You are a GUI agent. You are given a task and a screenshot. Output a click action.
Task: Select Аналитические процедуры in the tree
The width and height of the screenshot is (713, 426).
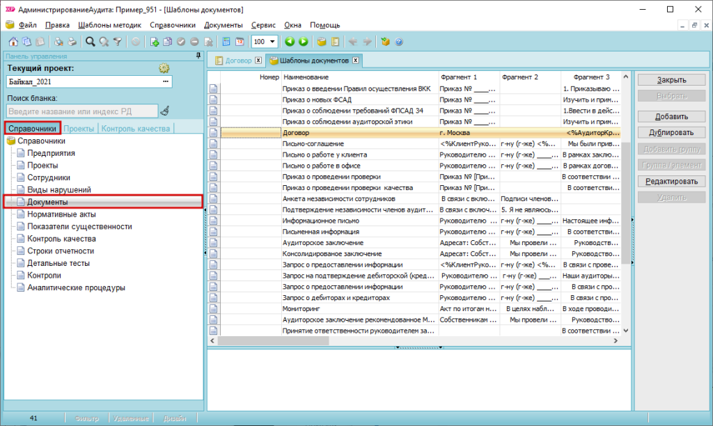(x=76, y=287)
